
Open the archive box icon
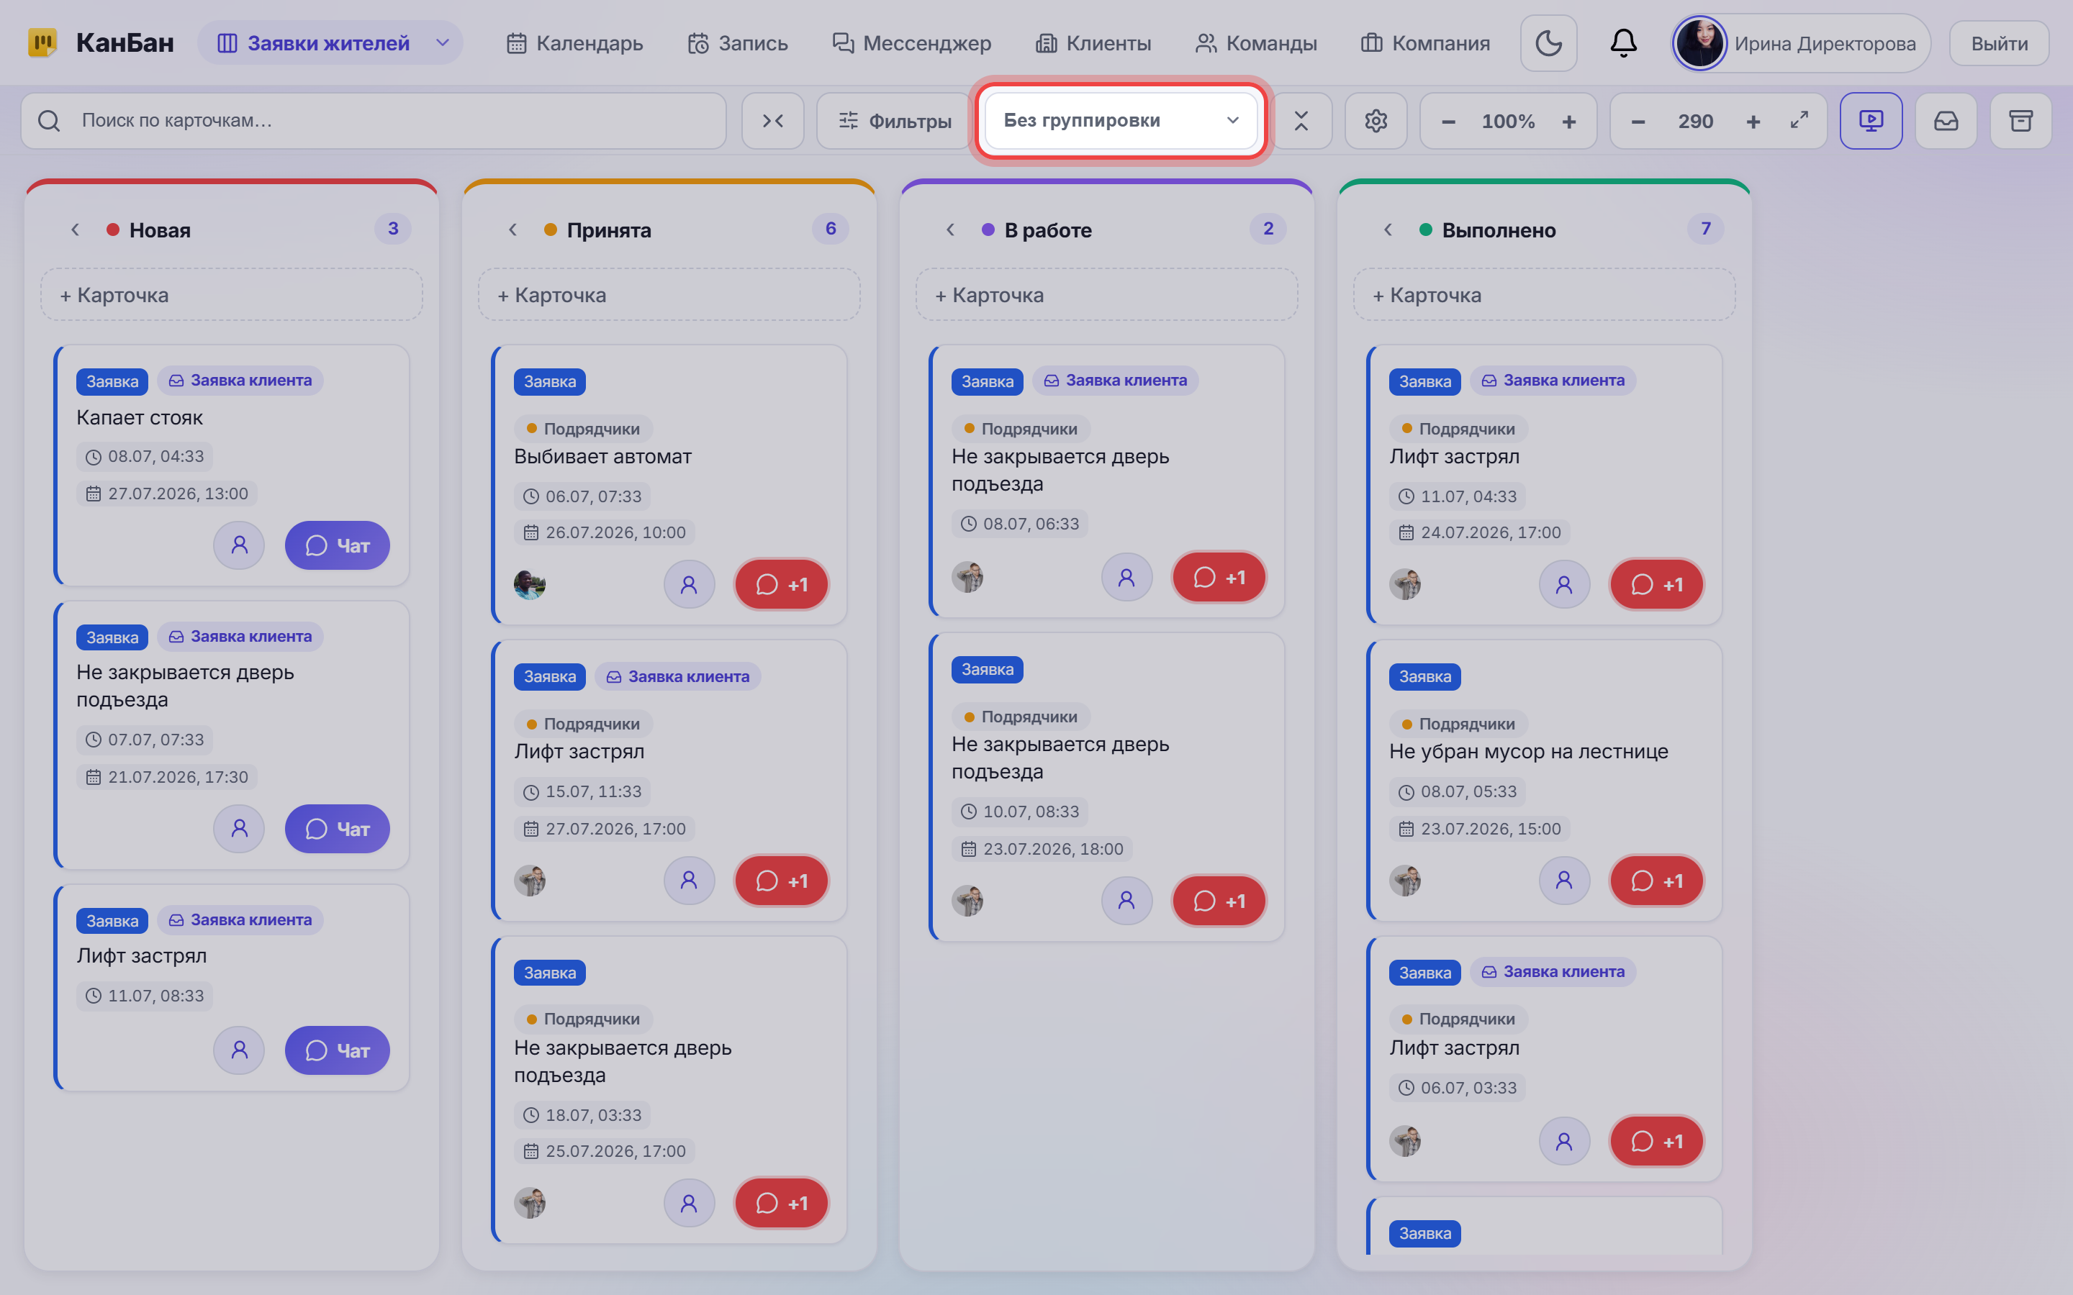[x=2020, y=121]
